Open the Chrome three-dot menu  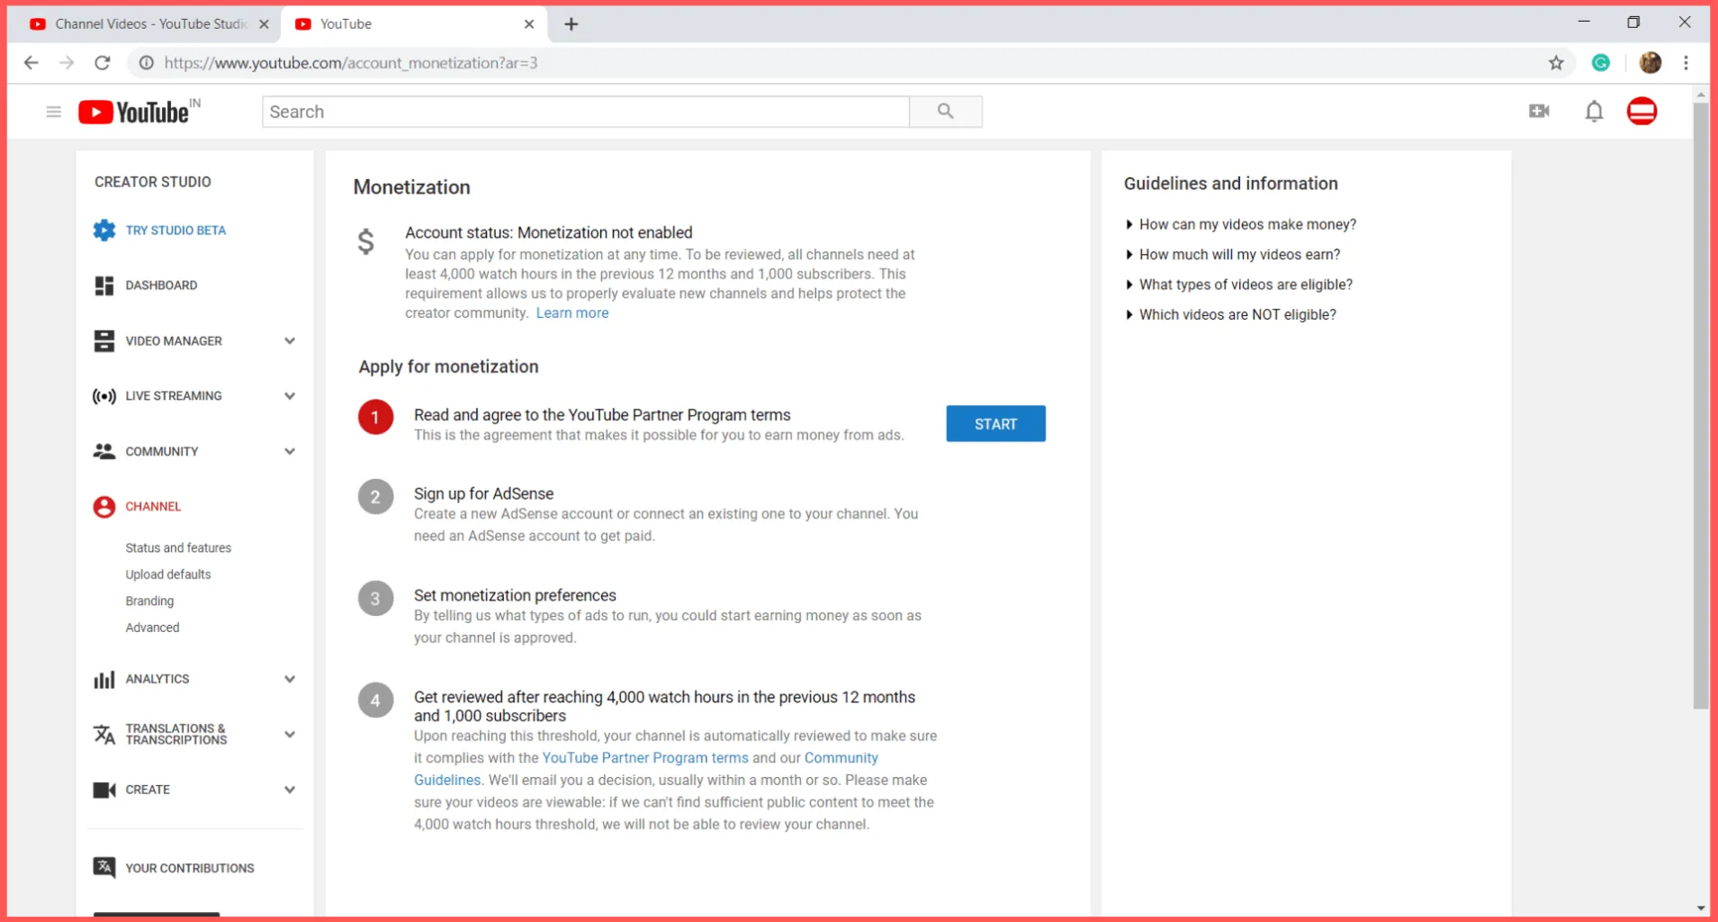click(1686, 63)
